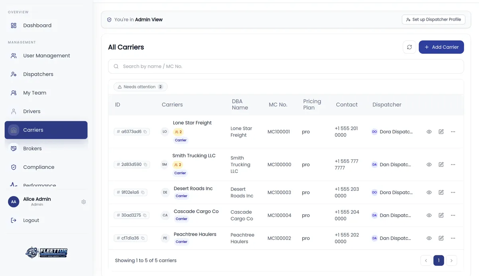
Task: Click the team members badge on Lone Star Freight
Action: click(178, 132)
